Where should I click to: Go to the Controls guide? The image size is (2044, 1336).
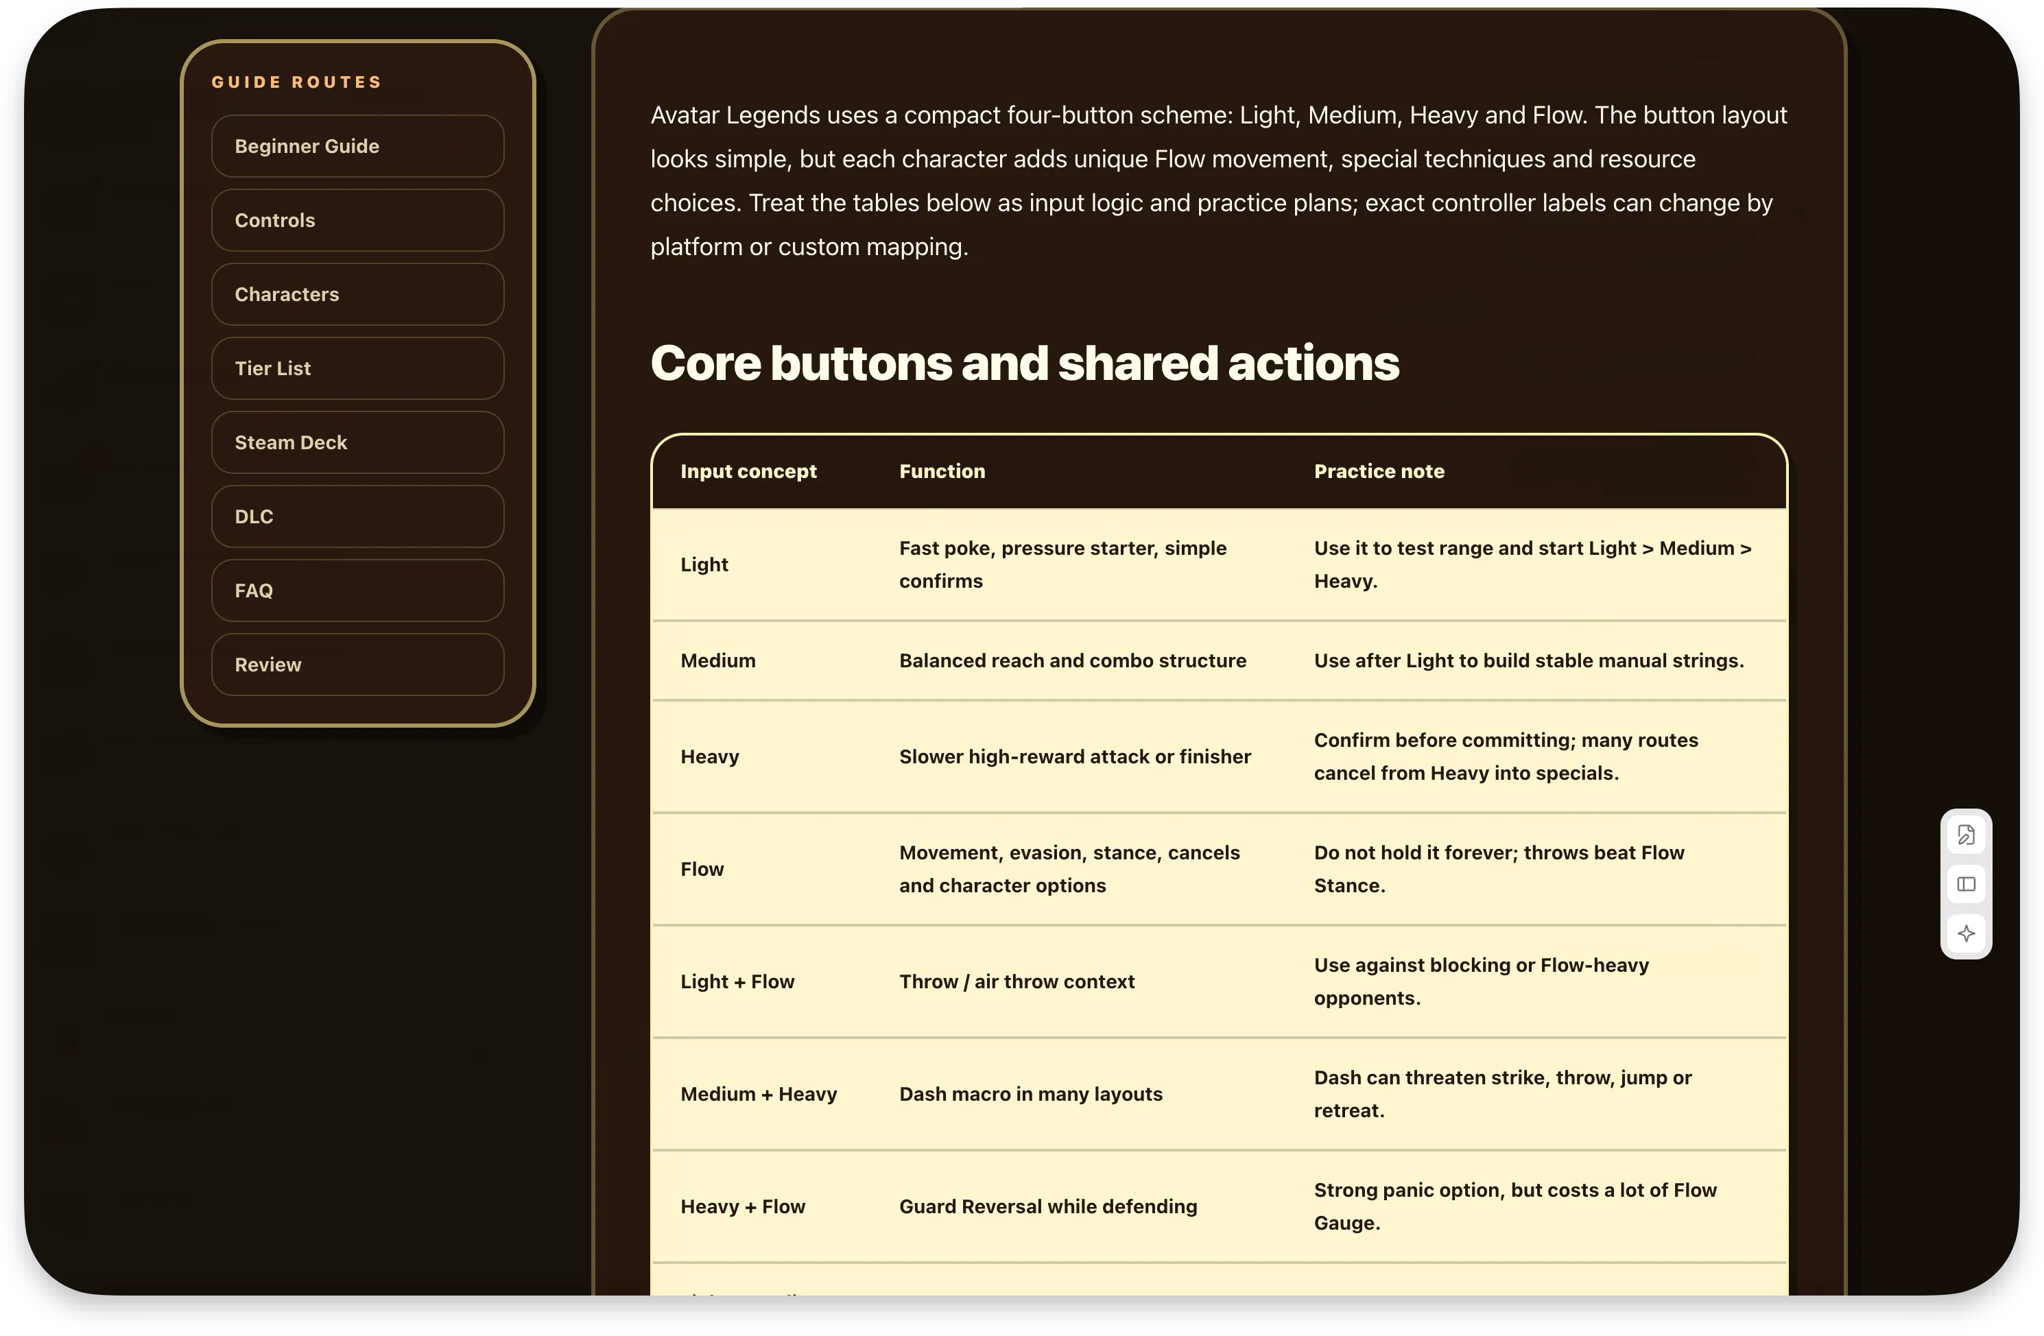[357, 219]
